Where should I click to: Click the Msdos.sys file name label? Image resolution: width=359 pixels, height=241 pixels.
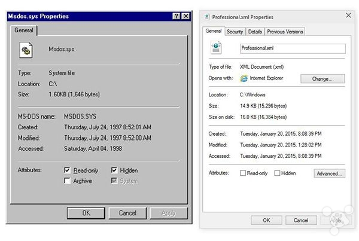[x=62, y=49]
